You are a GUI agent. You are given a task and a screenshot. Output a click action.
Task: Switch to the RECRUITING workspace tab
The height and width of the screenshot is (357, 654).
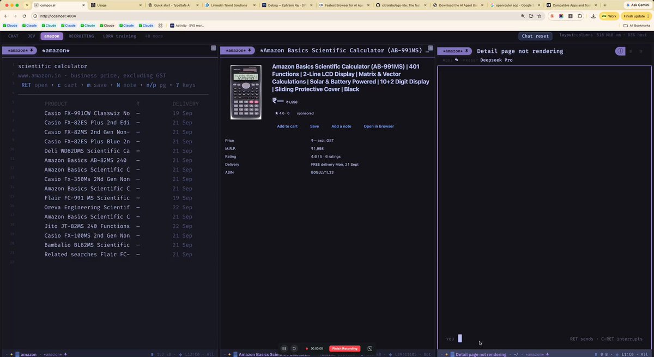pos(81,36)
